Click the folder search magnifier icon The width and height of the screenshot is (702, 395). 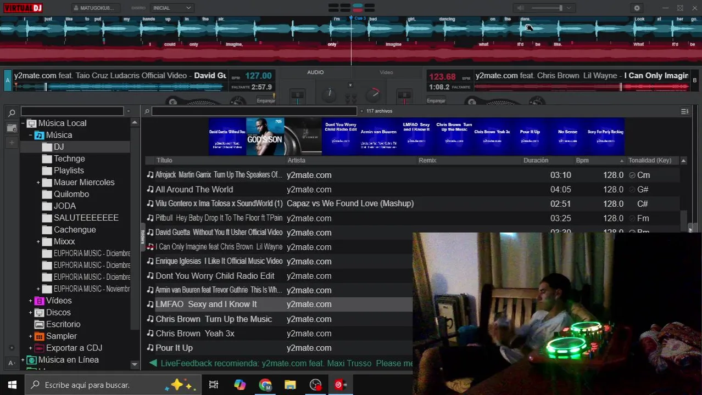[12, 113]
